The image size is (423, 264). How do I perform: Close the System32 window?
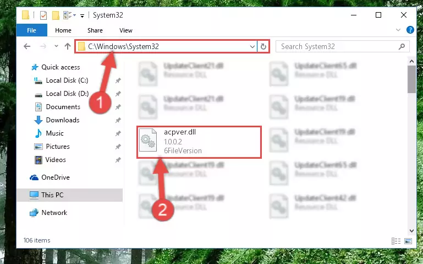click(404, 15)
